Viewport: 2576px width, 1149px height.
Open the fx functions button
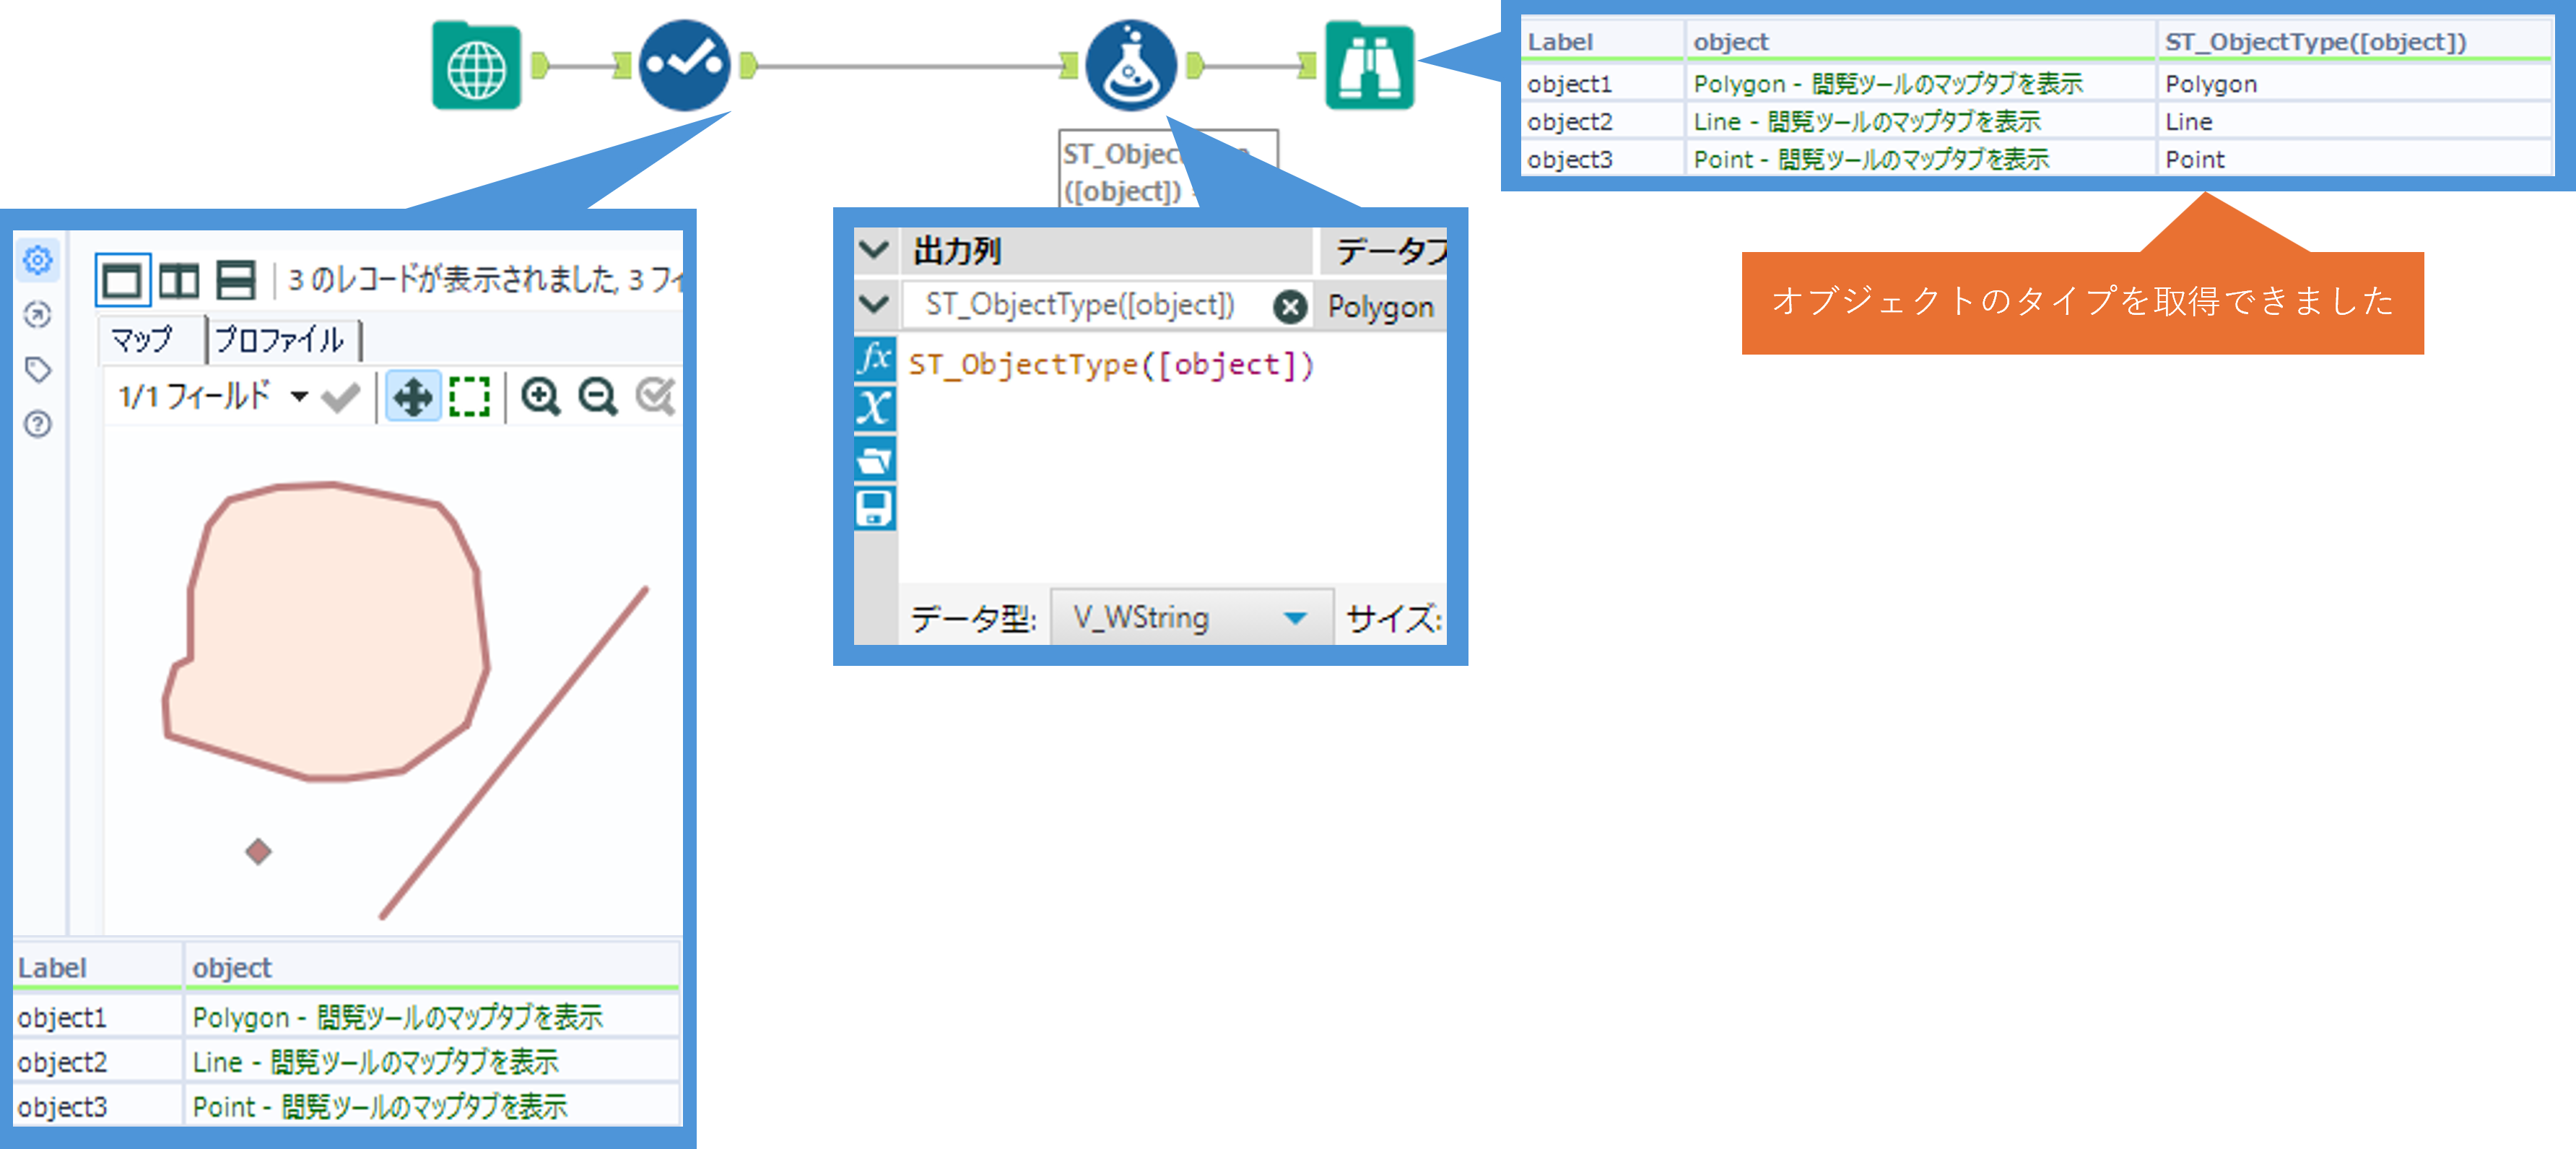pos(874,357)
